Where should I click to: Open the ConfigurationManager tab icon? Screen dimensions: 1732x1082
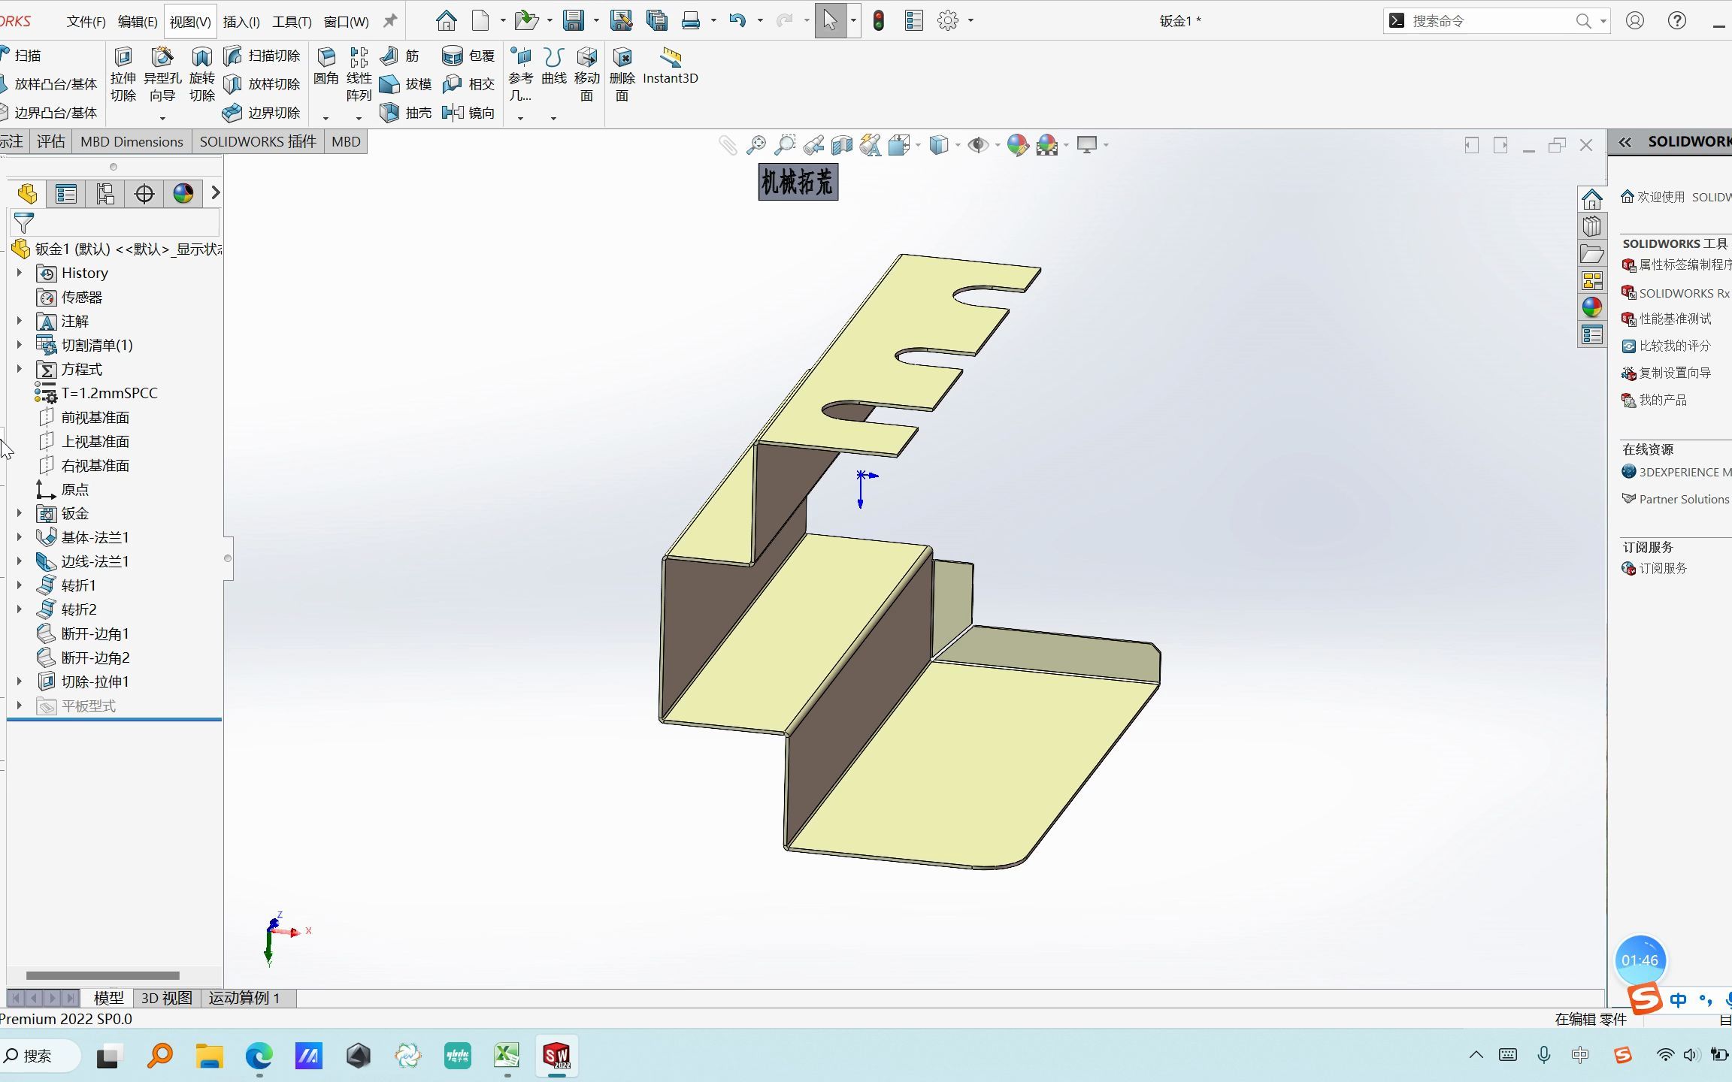[x=105, y=194]
